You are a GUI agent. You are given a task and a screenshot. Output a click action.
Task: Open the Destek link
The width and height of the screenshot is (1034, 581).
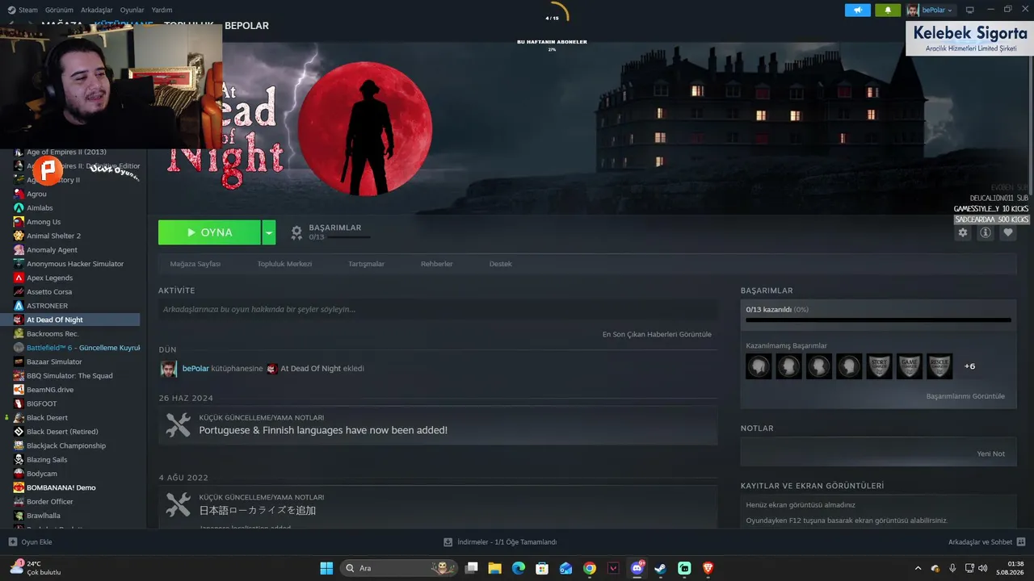[x=500, y=264]
